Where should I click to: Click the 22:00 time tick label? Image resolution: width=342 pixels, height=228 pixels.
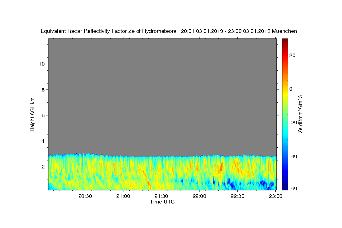[x=199, y=196]
